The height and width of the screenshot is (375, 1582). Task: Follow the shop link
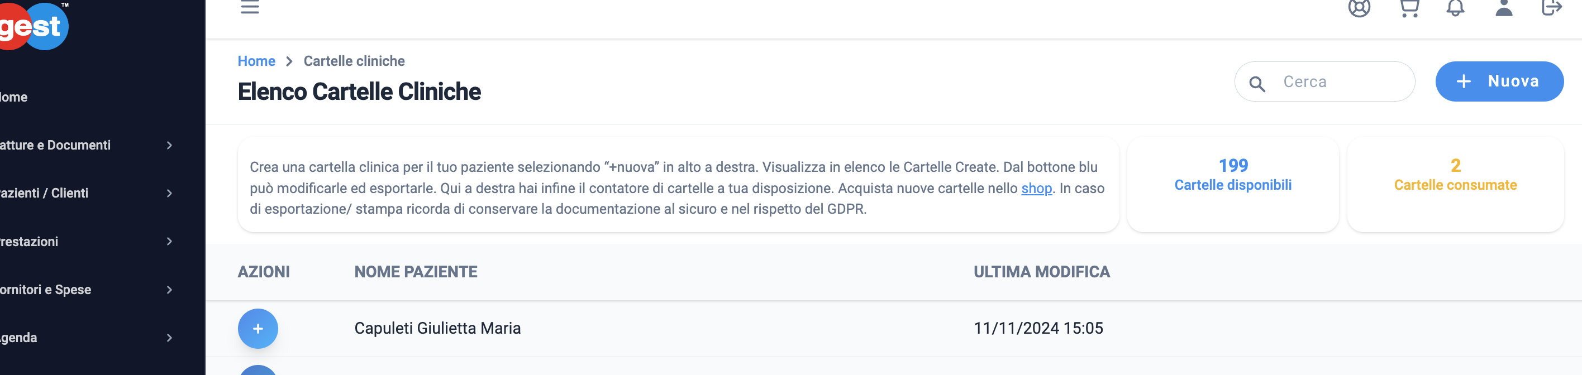[x=1037, y=189]
